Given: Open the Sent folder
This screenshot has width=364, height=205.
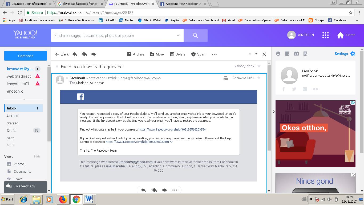Looking at the screenshot, I should (x=10, y=138).
